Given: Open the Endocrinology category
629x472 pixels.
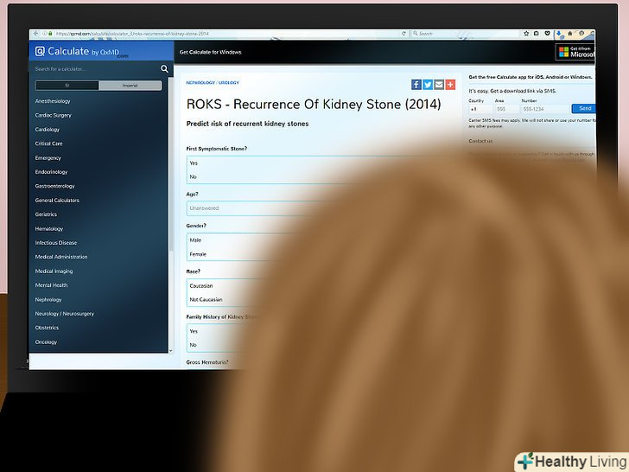Looking at the screenshot, I should 51,172.
